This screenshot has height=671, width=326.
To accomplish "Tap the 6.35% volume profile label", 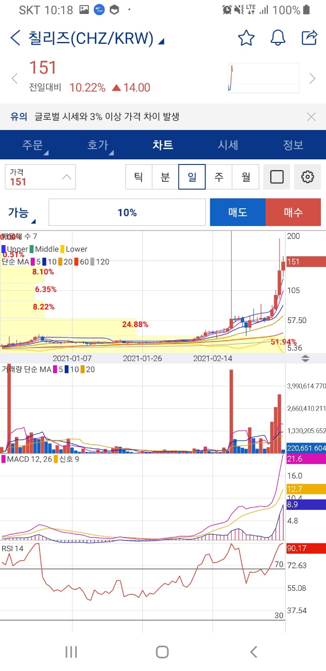I will click(x=46, y=289).
